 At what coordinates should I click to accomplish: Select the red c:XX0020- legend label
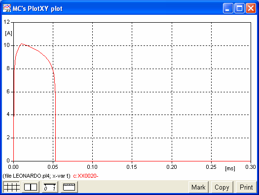click(86, 176)
